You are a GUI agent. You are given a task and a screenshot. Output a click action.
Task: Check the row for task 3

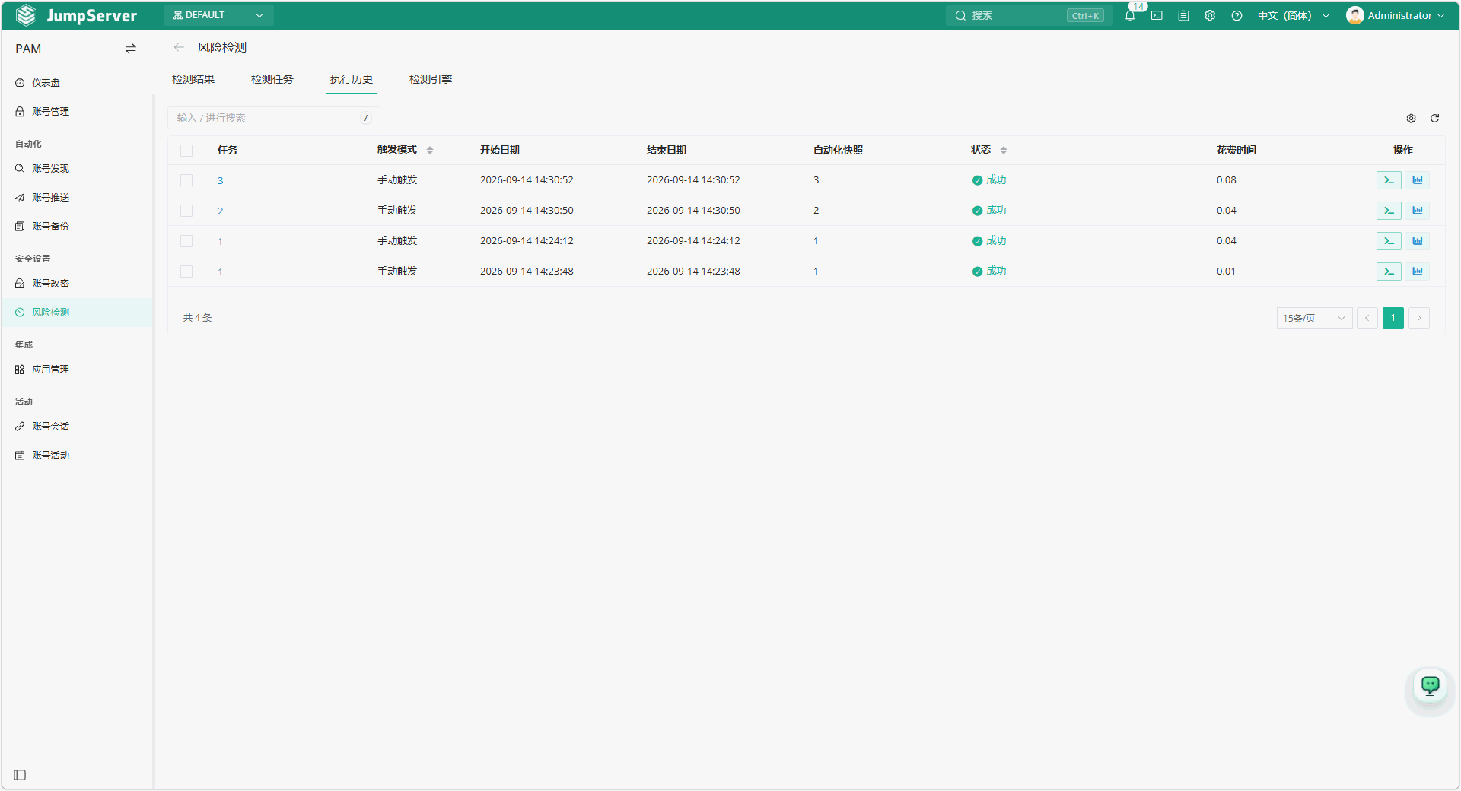coord(186,180)
